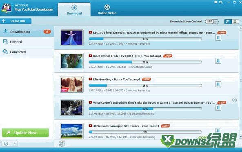The height and width of the screenshot is (152, 242).
Task: Switch to compact list view icon
Action: [x=235, y=22]
